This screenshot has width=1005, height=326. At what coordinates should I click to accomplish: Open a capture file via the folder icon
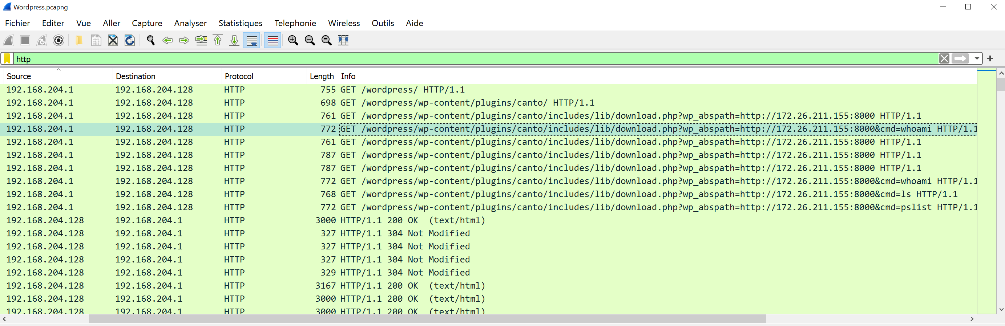[79, 40]
